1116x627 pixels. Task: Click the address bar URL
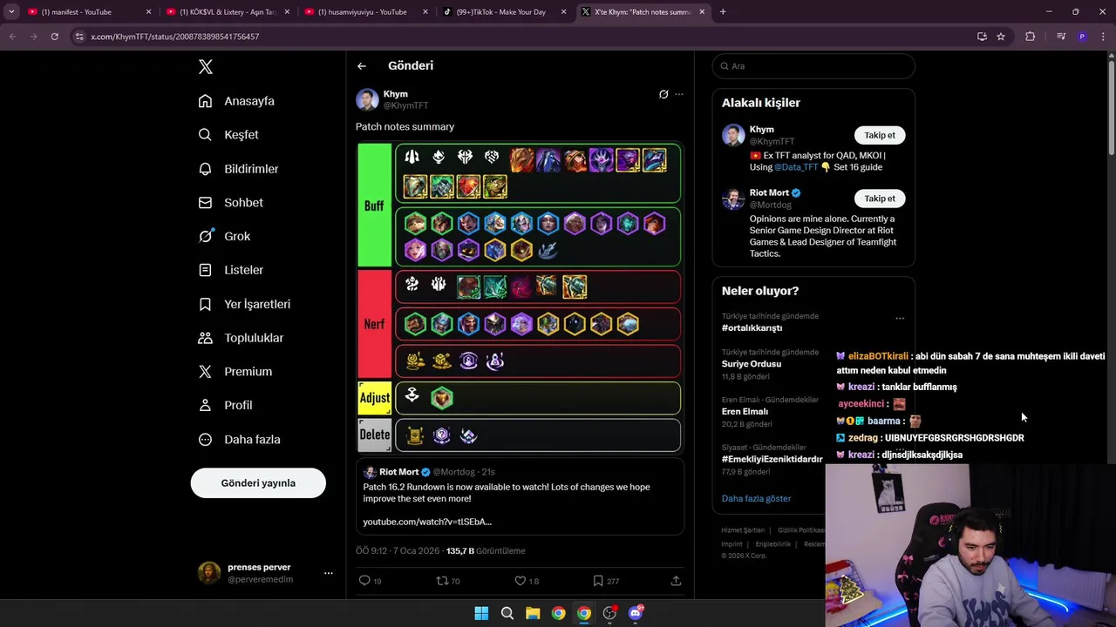coord(174,37)
